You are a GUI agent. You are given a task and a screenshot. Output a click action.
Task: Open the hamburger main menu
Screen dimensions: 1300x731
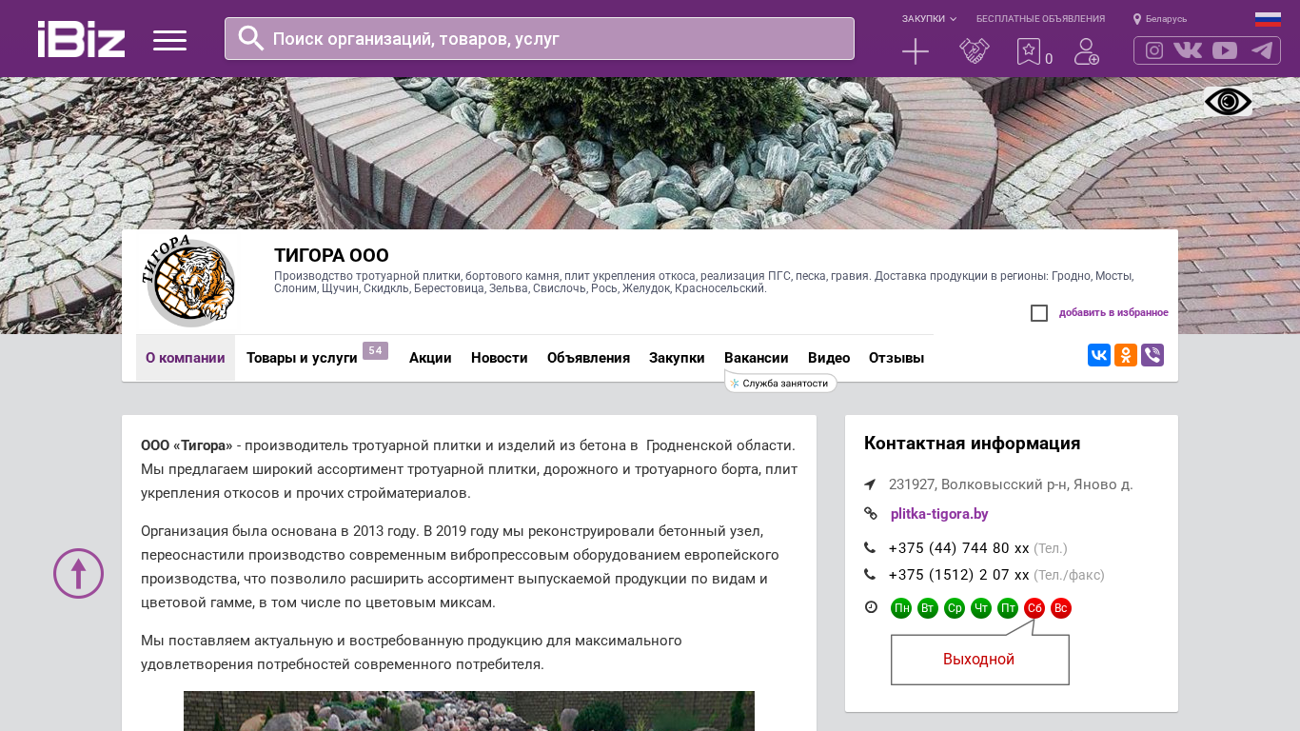[169, 40]
